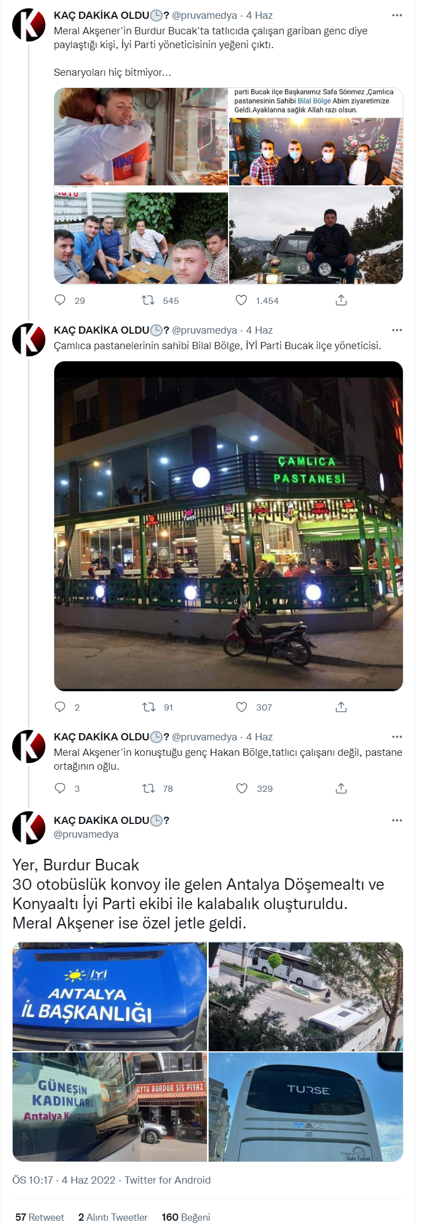Open the 160 Beğeni likes list
The height and width of the screenshot is (1224, 430).
click(x=186, y=1217)
